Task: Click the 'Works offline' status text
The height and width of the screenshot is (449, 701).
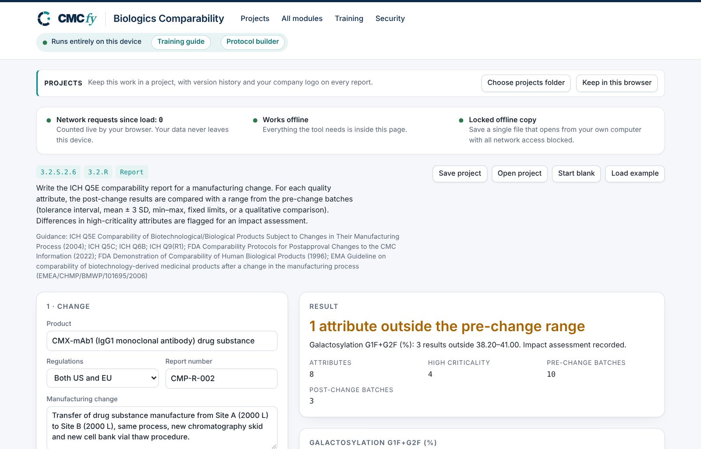Action: pos(286,120)
